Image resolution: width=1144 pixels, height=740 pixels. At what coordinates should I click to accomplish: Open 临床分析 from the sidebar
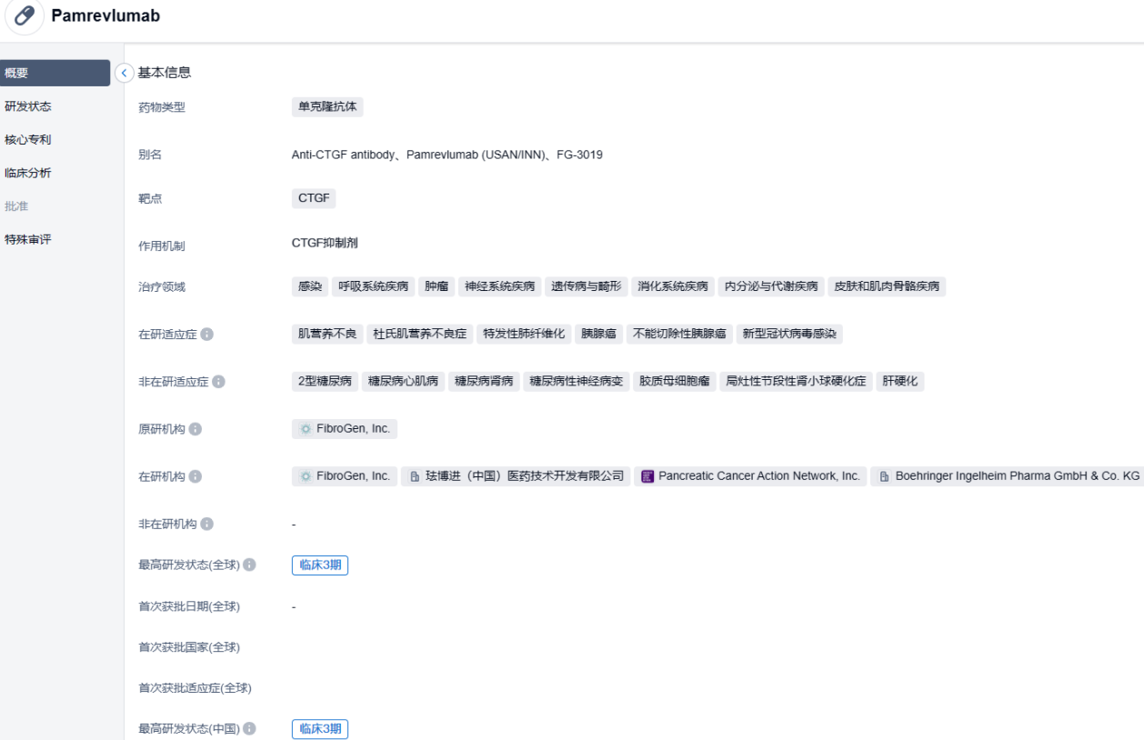coord(28,173)
